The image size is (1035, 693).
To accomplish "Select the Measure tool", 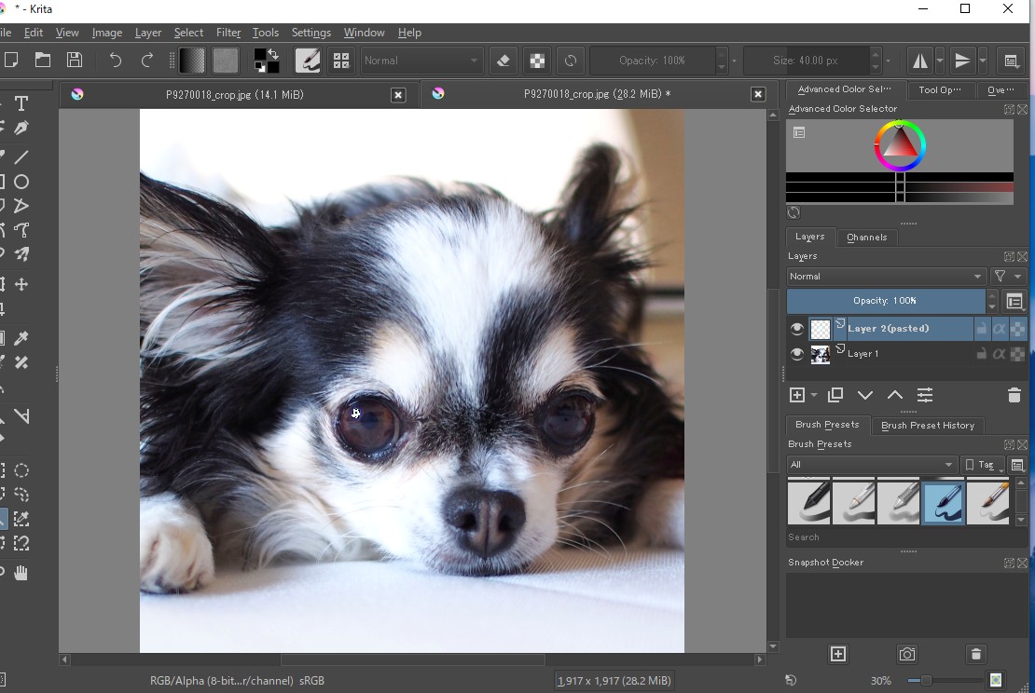I will 21,416.
